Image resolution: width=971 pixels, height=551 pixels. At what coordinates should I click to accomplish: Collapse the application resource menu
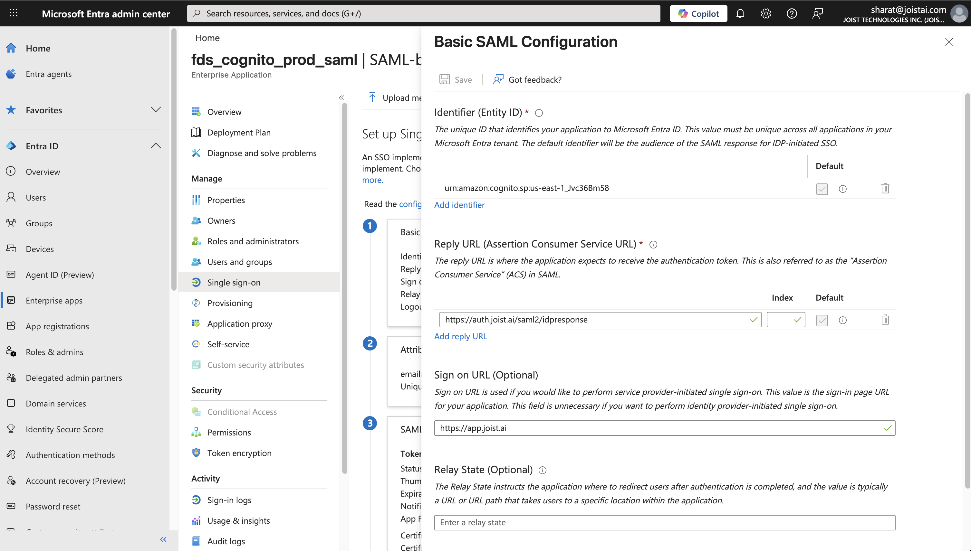pos(341,98)
